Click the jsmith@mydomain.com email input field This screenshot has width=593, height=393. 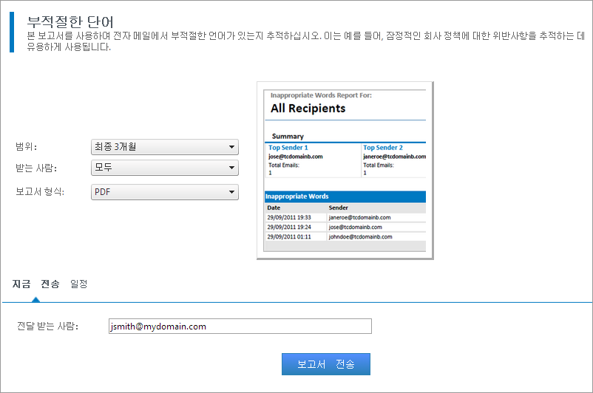(x=238, y=326)
